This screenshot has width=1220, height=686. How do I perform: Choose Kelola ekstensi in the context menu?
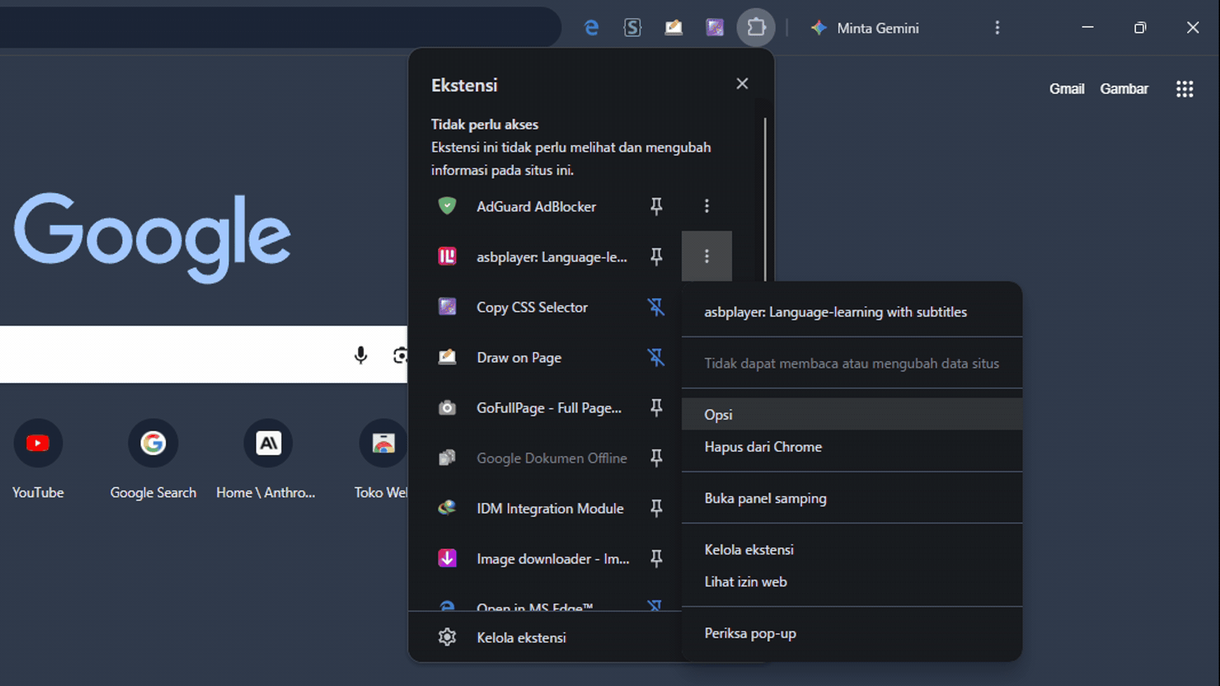coord(852,549)
